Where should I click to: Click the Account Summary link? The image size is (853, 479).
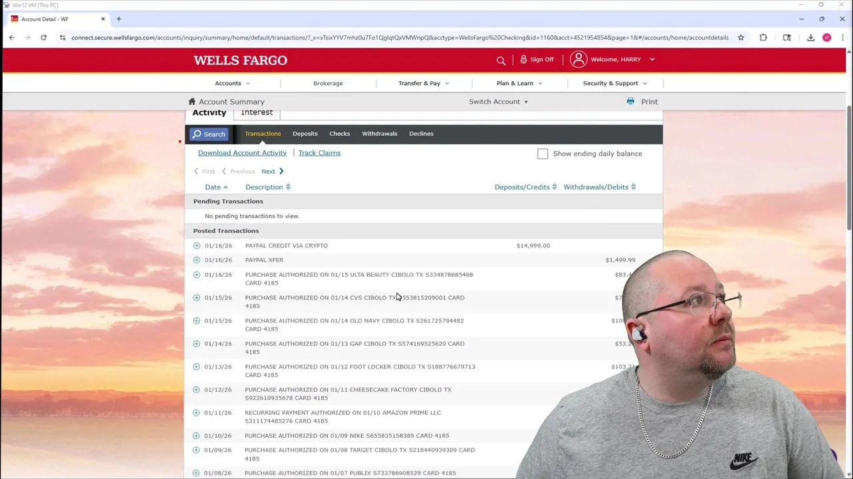(231, 102)
